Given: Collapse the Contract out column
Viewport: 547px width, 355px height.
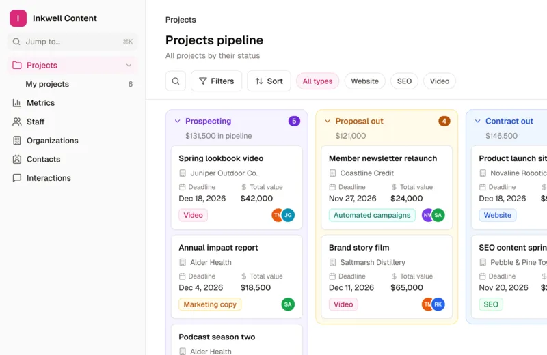Looking at the screenshot, I should click(477, 122).
